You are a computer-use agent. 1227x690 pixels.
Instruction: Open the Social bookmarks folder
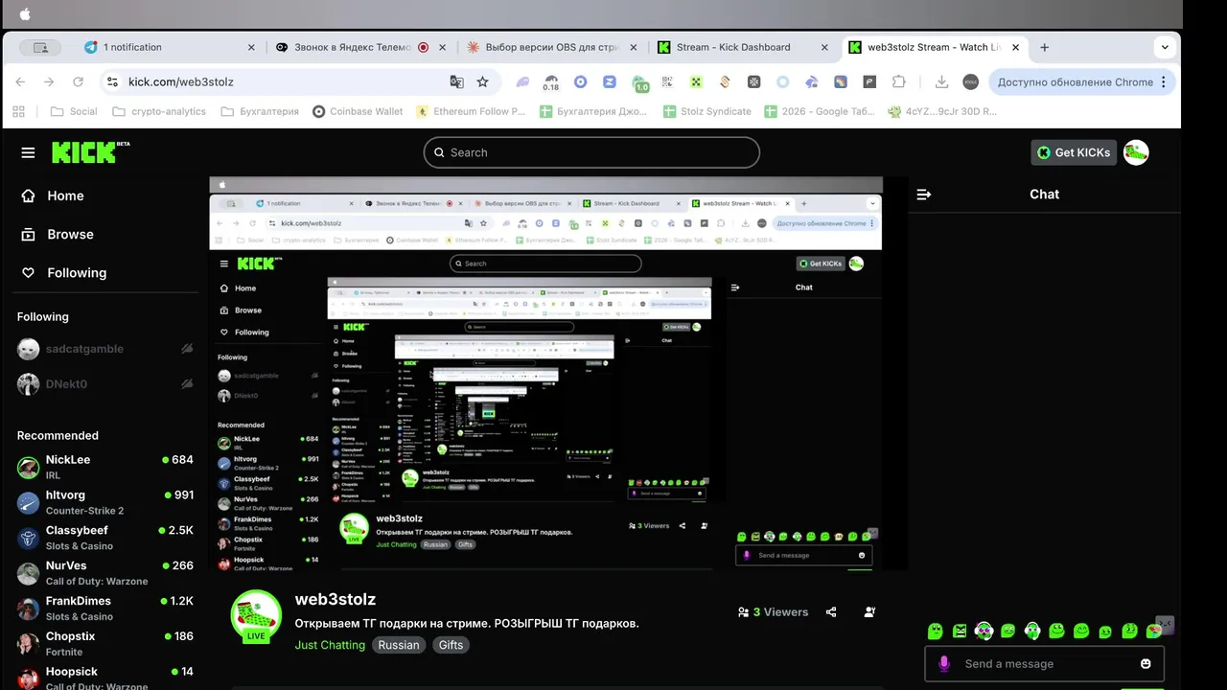pos(74,111)
